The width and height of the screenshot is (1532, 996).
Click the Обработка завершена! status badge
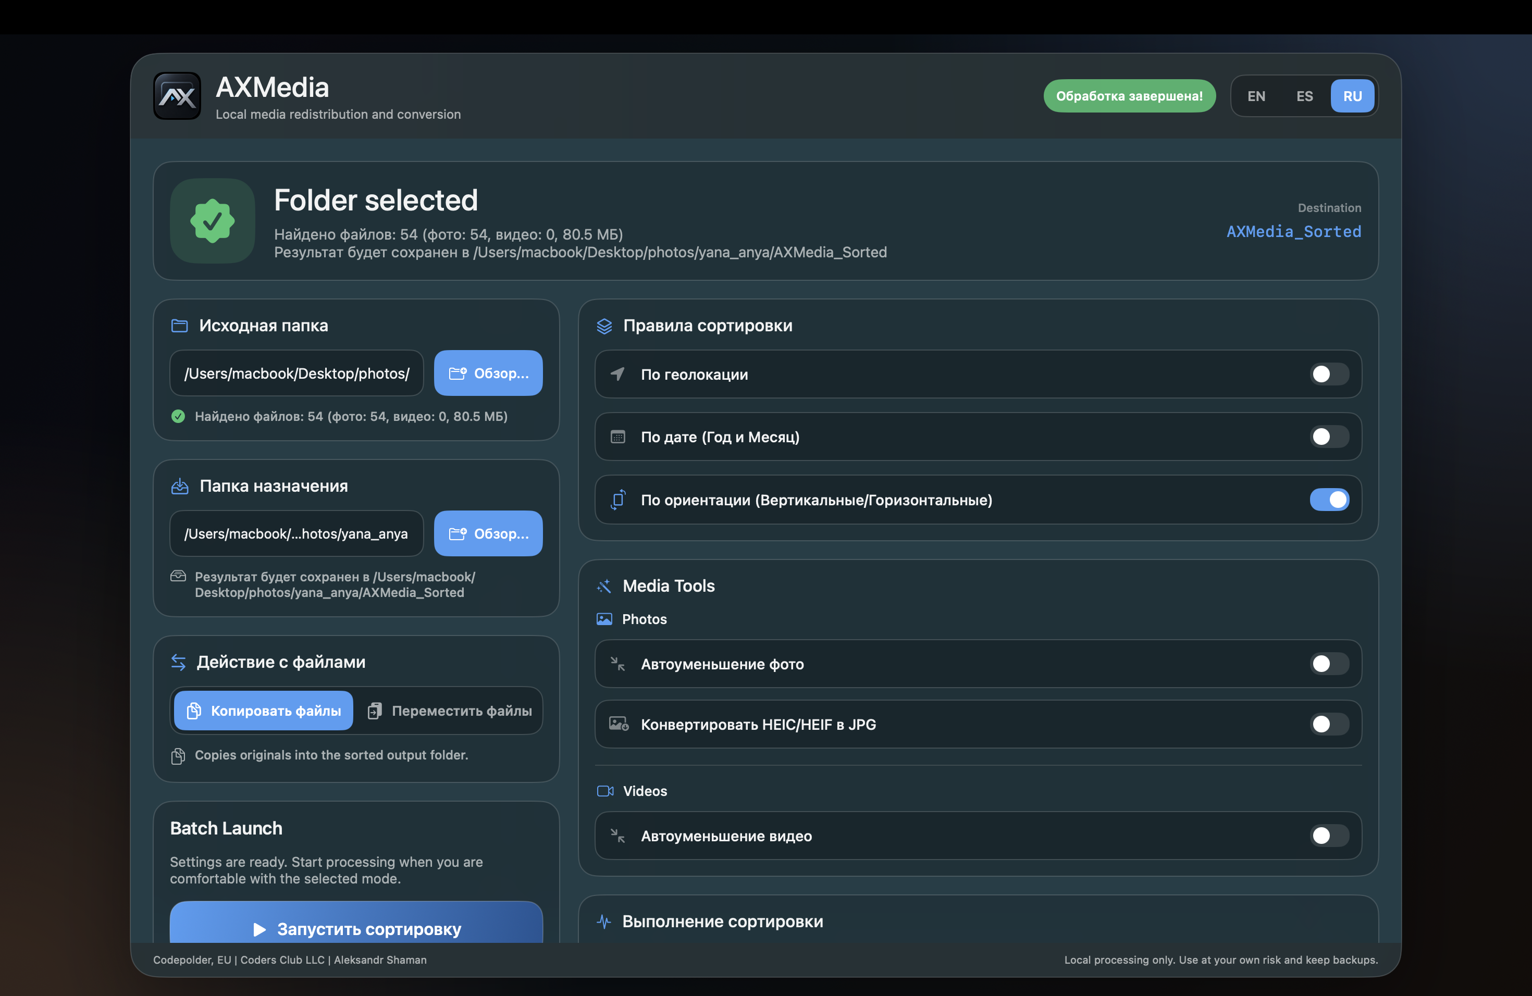click(x=1129, y=96)
